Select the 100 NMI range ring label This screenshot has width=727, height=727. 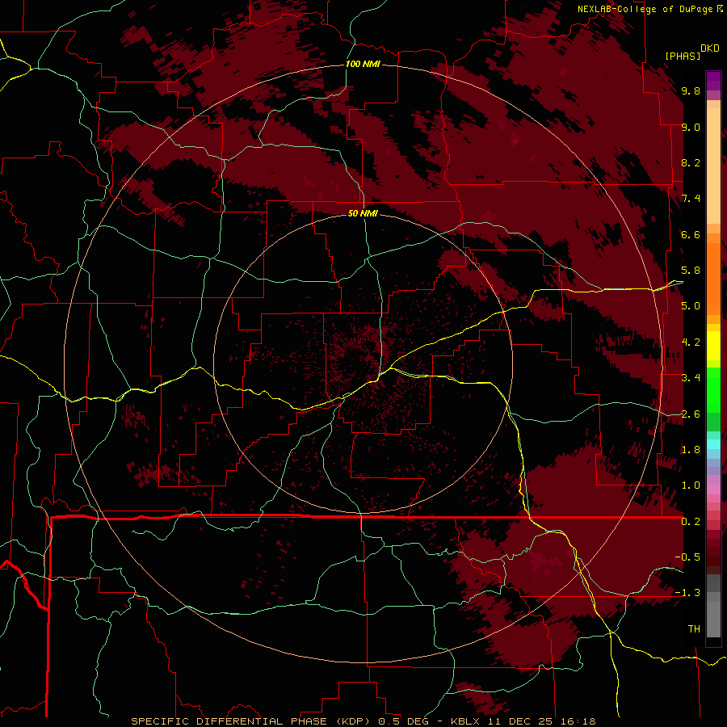pos(363,64)
